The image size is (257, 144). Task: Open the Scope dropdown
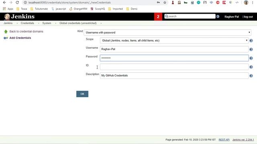174,40
